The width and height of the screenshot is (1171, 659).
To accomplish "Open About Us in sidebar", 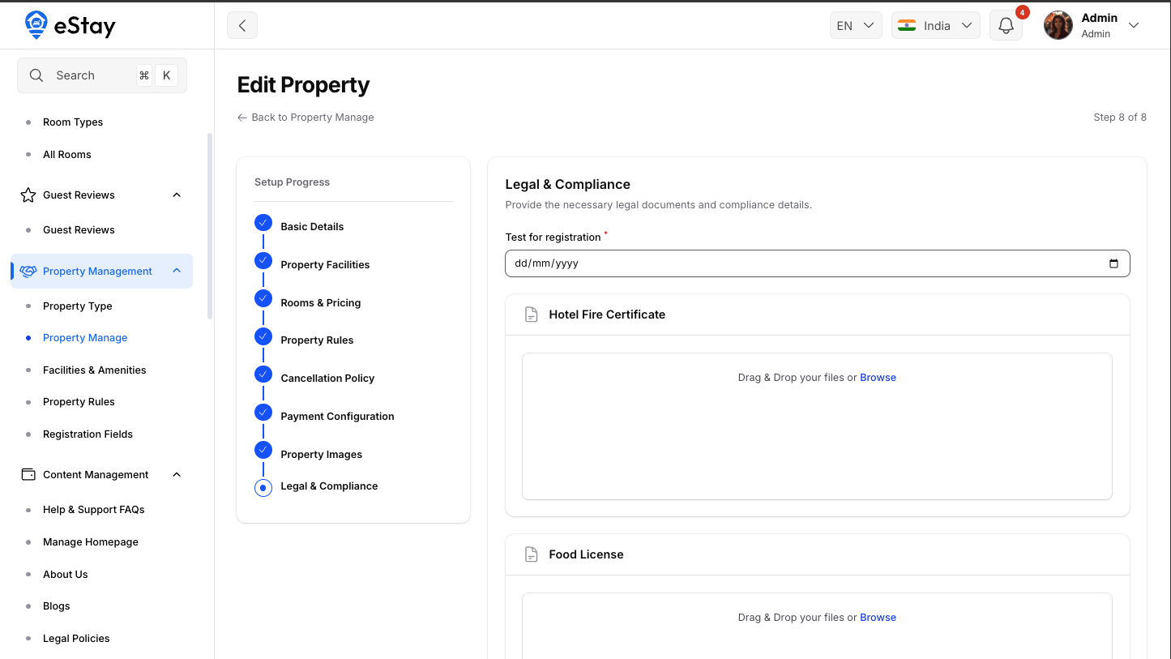I will point(66,575).
